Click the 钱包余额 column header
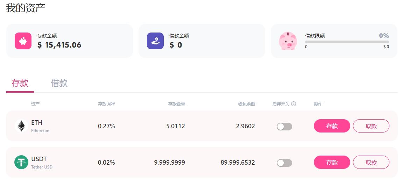 pyautogui.click(x=246, y=104)
